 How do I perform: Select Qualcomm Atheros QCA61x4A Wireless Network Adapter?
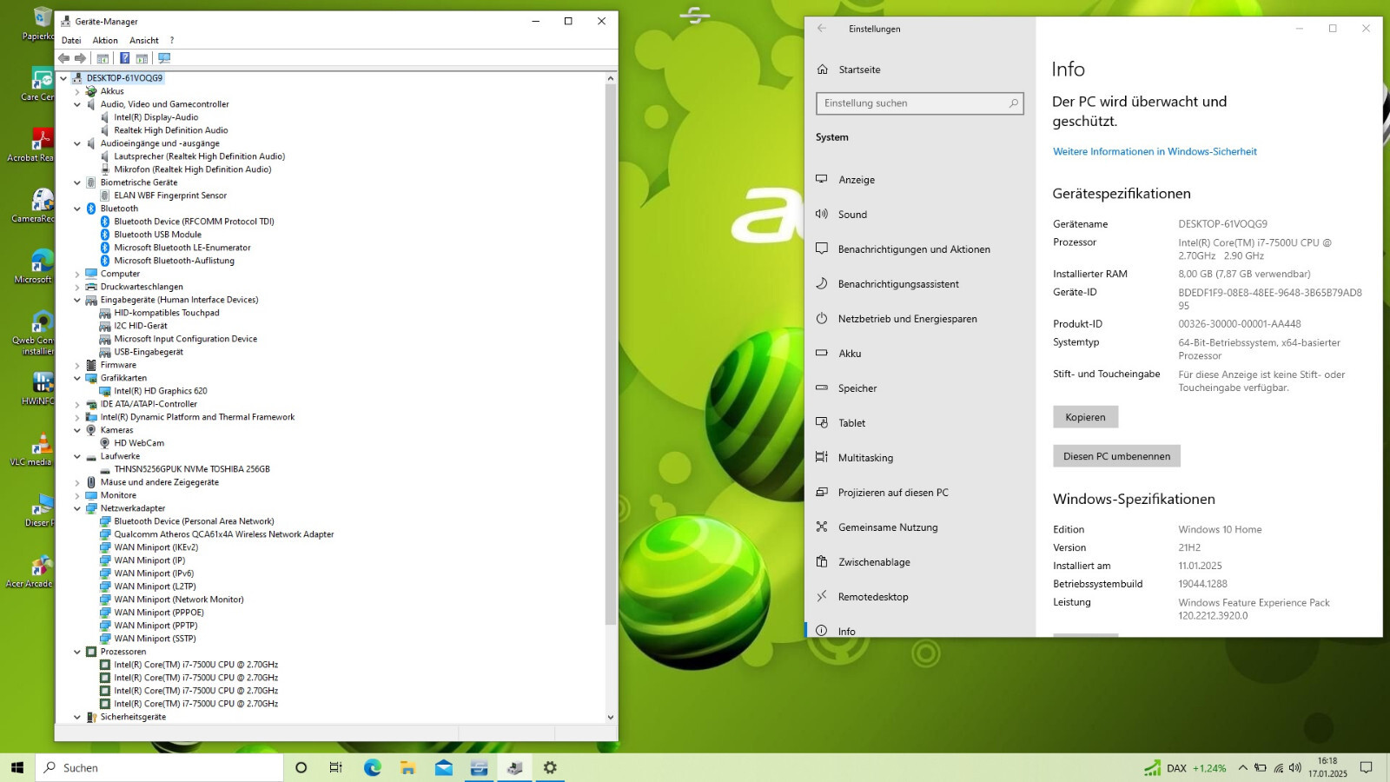point(223,534)
